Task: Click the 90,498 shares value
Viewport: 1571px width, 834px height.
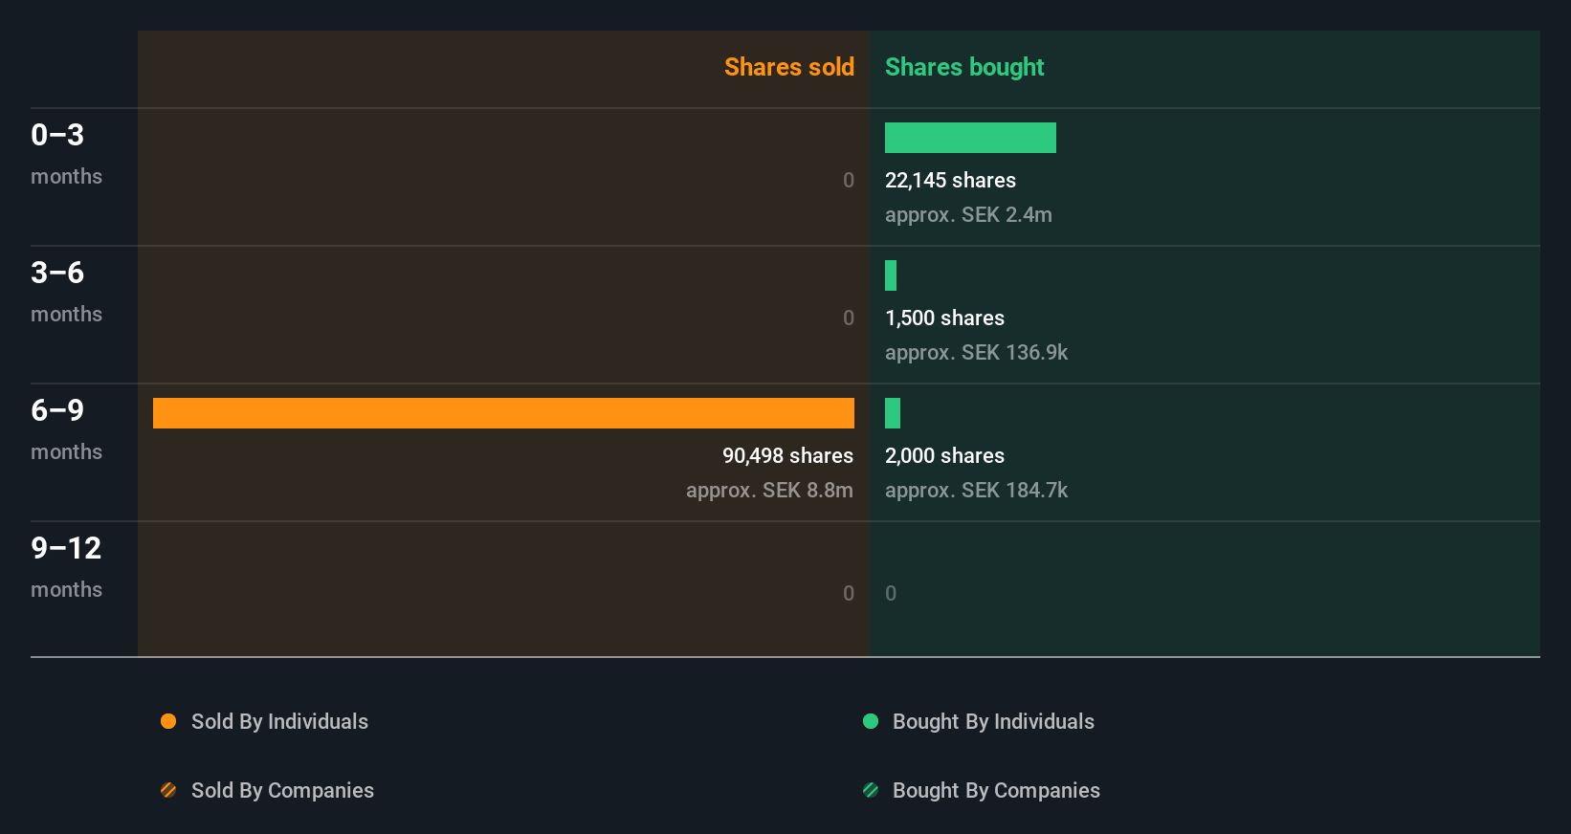Action: click(x=787, y=455)
